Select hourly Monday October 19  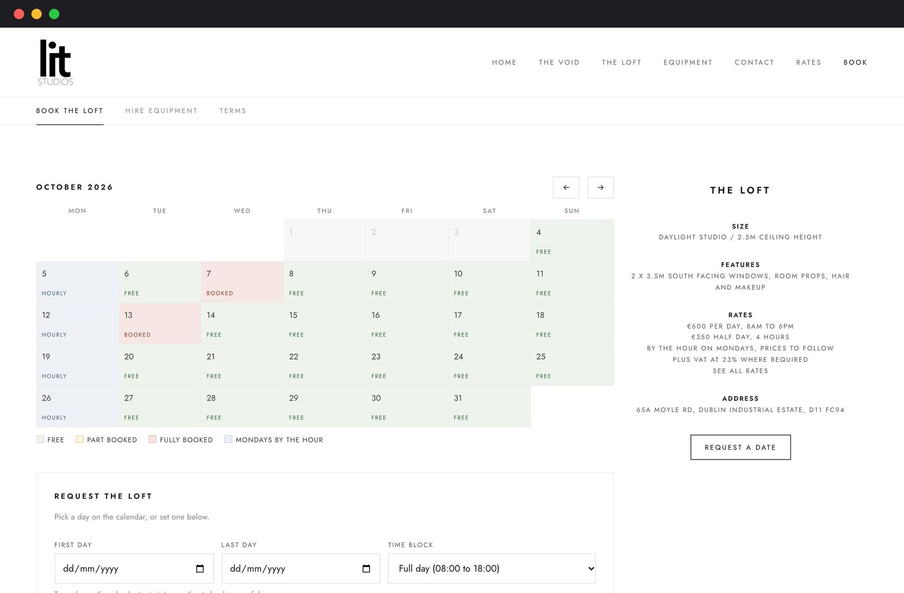click(77, 365)
